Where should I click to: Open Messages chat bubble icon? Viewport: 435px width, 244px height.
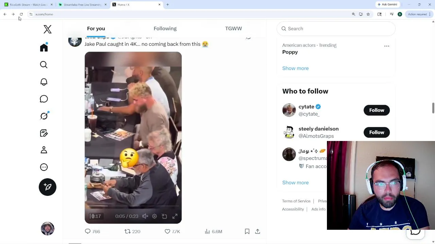(x=44, y=99)
